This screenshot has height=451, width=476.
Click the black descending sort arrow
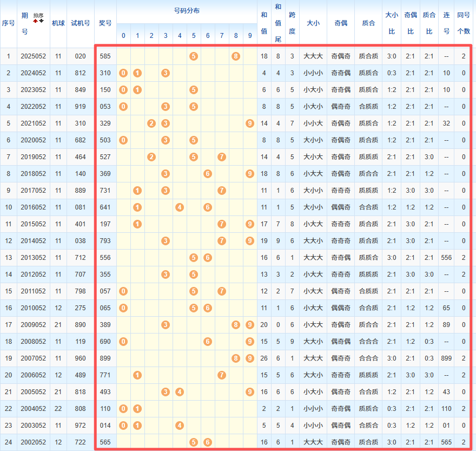(42, 21)
